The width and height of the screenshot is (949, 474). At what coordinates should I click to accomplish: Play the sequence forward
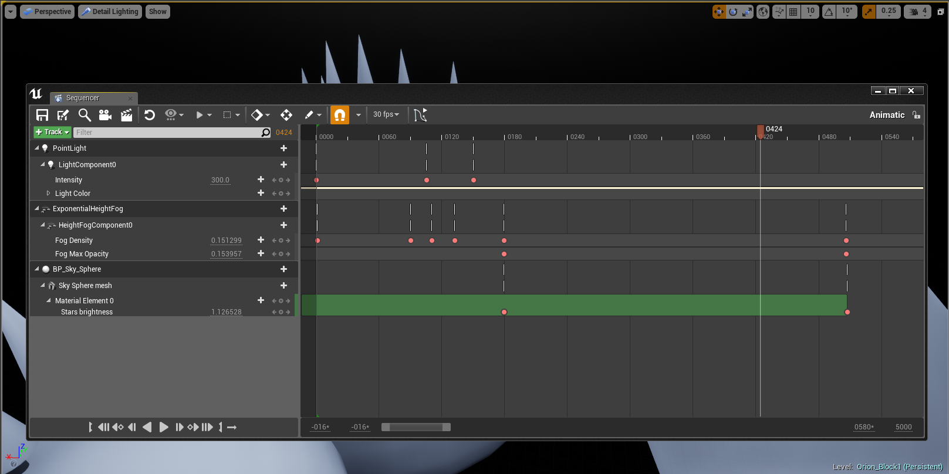pos(164,427)
